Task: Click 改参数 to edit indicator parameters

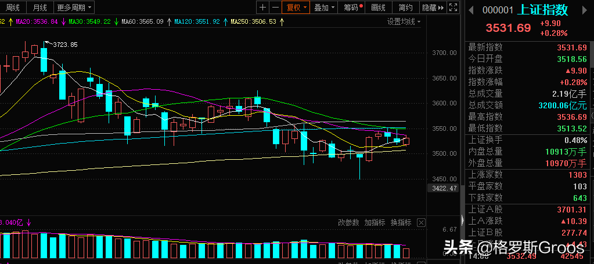Action: click(x=350, y=222)
